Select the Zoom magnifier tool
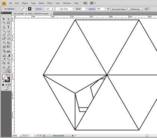This screenshot has height=138, width=157. coord(8,71)
